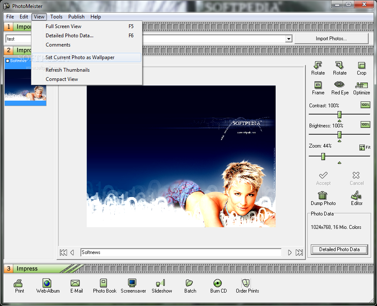This screenshot has height=306, width=377.
Task: Reset brightness with the 100% icon
Action: (x=365, y=124)
